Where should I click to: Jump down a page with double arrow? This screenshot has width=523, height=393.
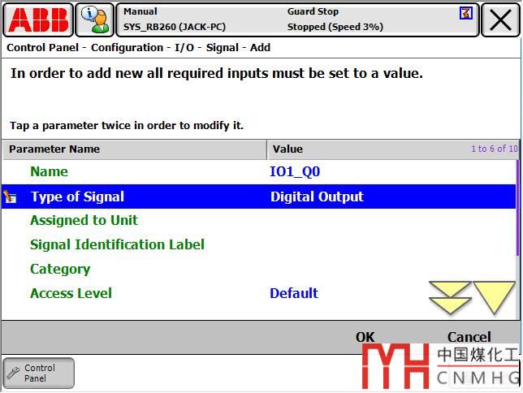tap(450, 298)
